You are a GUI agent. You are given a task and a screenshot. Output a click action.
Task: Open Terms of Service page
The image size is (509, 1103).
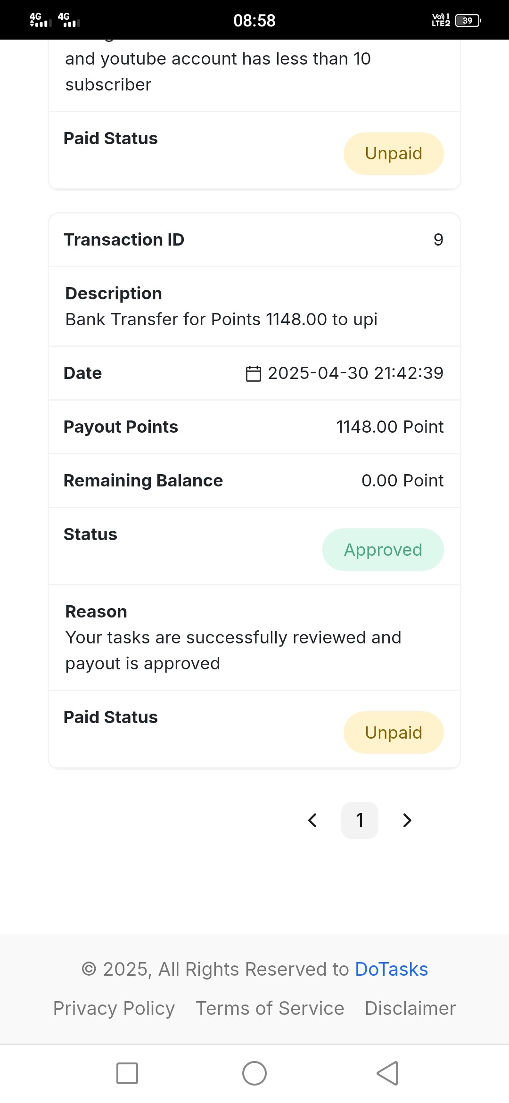270,1008
